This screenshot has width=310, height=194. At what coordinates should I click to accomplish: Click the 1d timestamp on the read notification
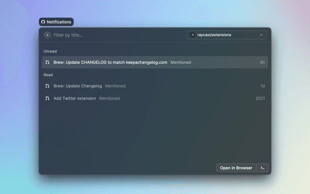pyautogui.click(x=262, y=86)
